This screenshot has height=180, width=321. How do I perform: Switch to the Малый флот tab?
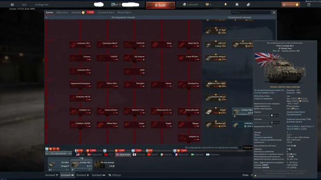point(125,12)
